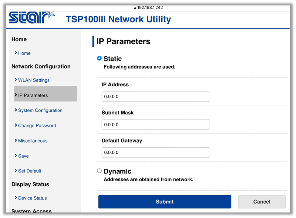Click the chevron arrow beside Home link
The width and height of the screenshot is (296, 218).
(x=16, y=53)
